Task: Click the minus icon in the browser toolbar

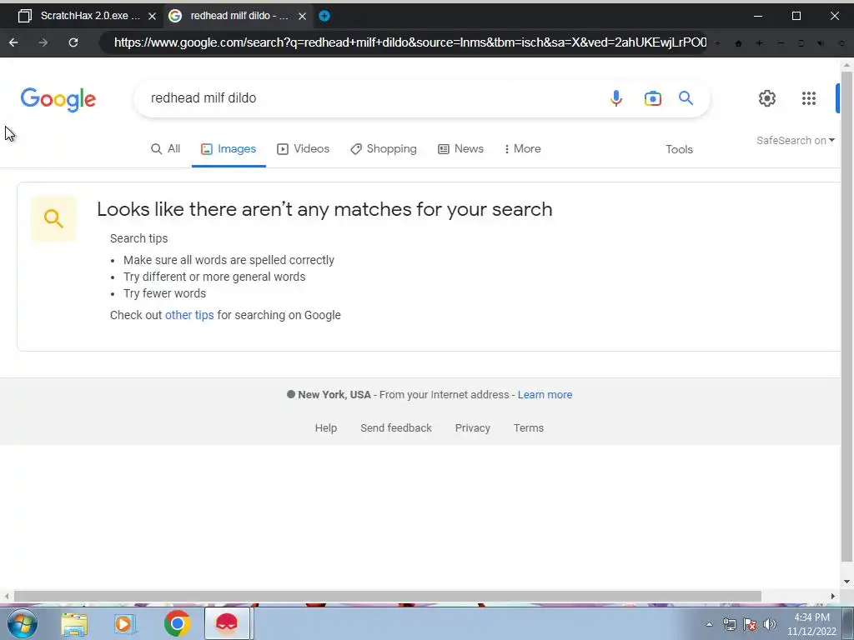Action: pyautogui.click(x=781, y=43)
